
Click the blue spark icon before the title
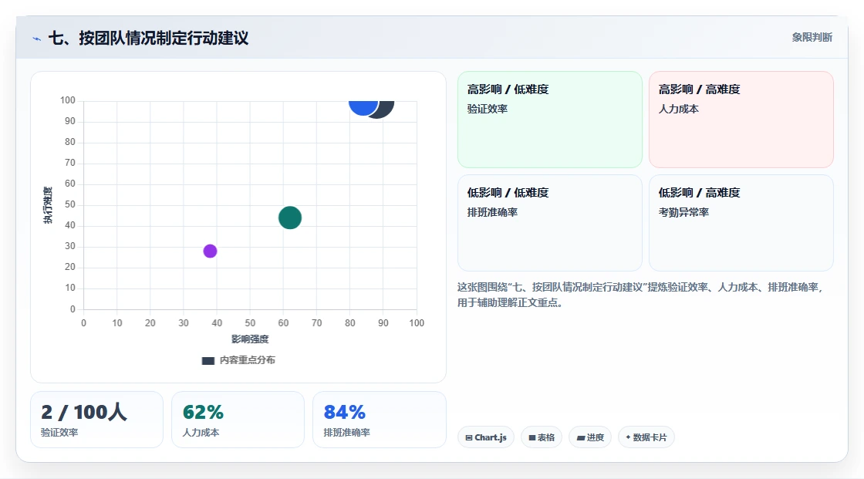pyautogui.click(x=37, y=39)
